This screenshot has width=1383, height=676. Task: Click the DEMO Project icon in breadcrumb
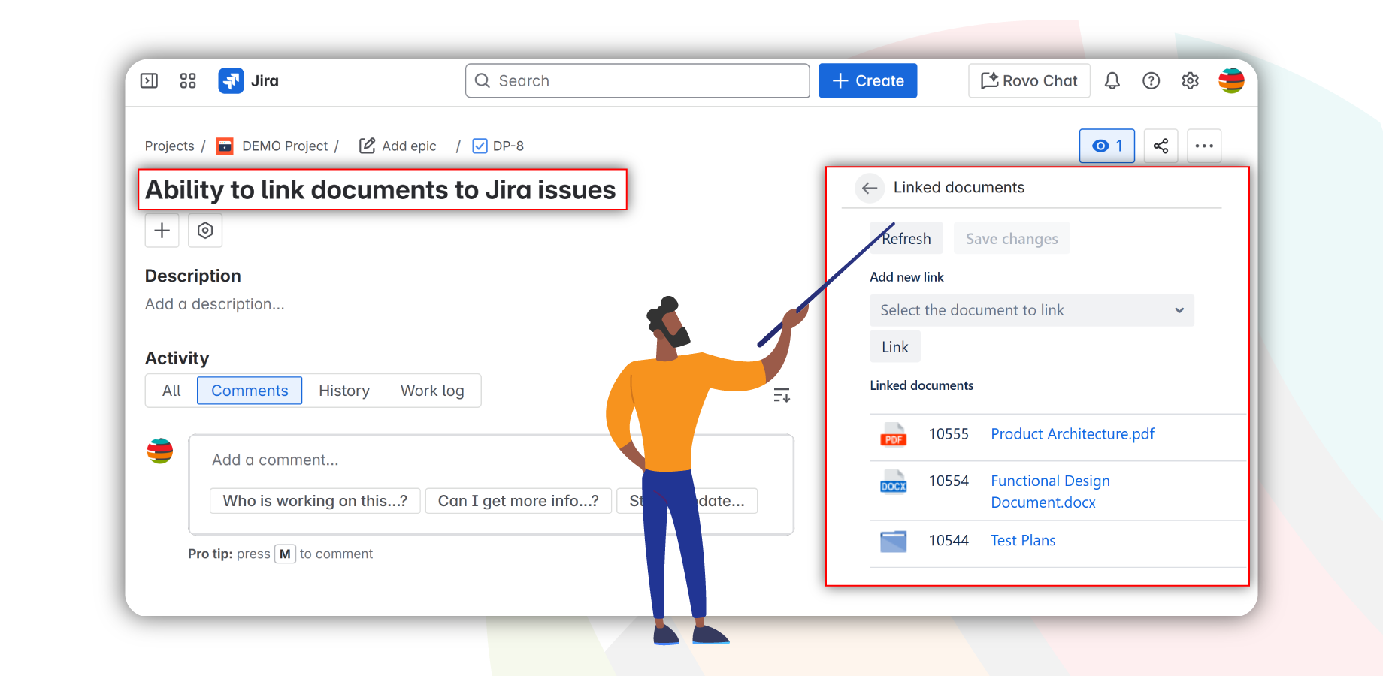225,146
